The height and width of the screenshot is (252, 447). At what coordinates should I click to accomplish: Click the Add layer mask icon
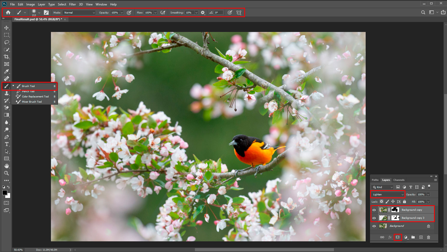[397, 237]
